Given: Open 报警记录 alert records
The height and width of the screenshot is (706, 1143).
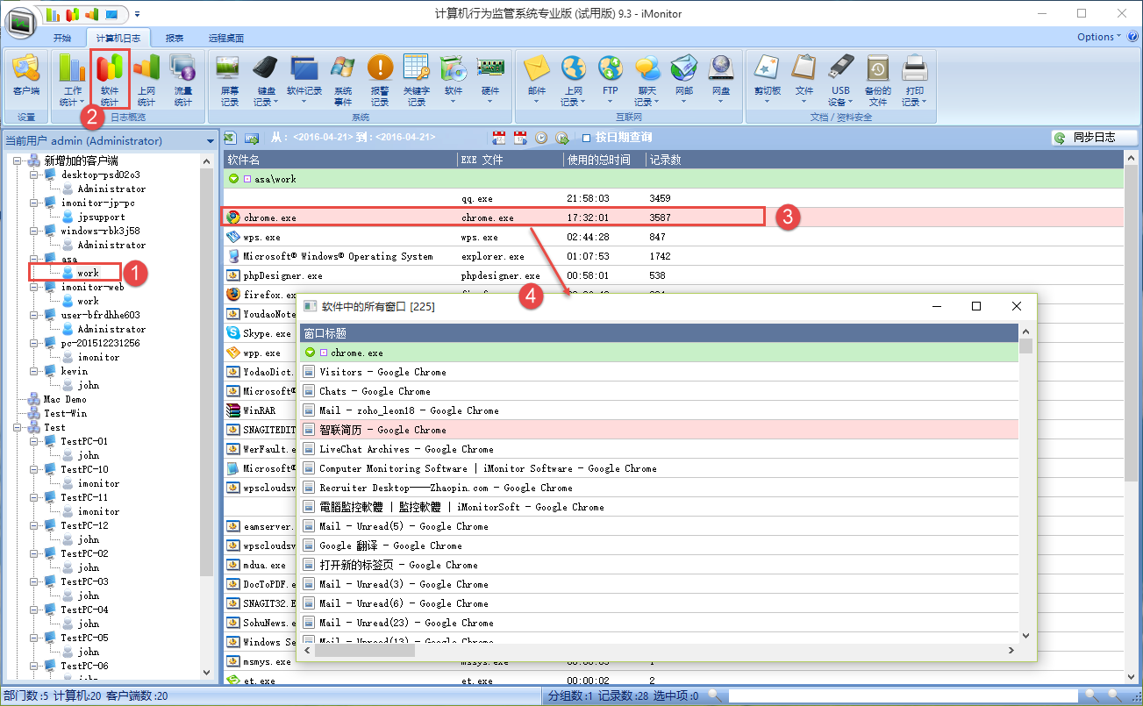Looking at the screenshot, I should click(380, 79).
